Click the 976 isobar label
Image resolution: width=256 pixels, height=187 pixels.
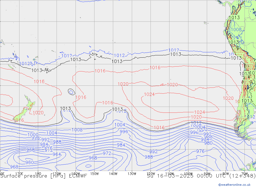(x=200, y=151)
